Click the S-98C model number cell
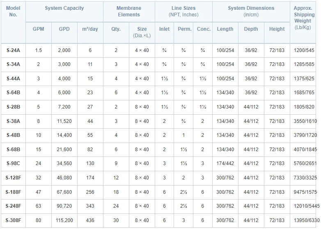The width and height of the screenshot is (321, 229). 13,164
